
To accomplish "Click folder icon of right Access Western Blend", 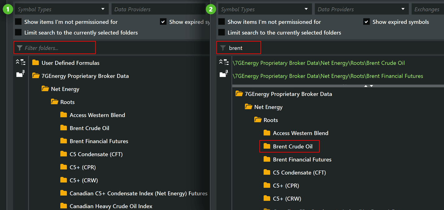I will pyautogui.click(x=267, y=133).
